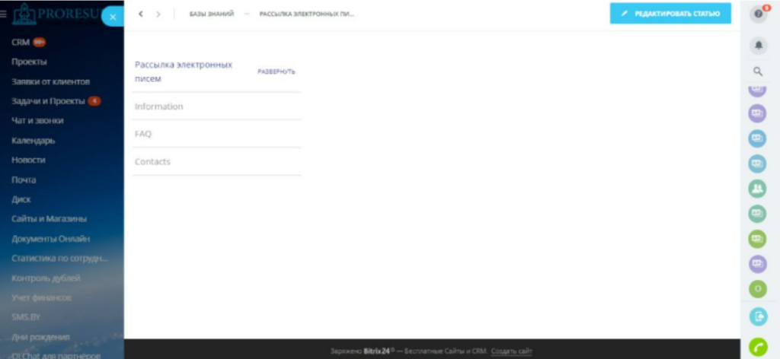Expand contents with Развернуть
The image size is (780, 359).
276,71
